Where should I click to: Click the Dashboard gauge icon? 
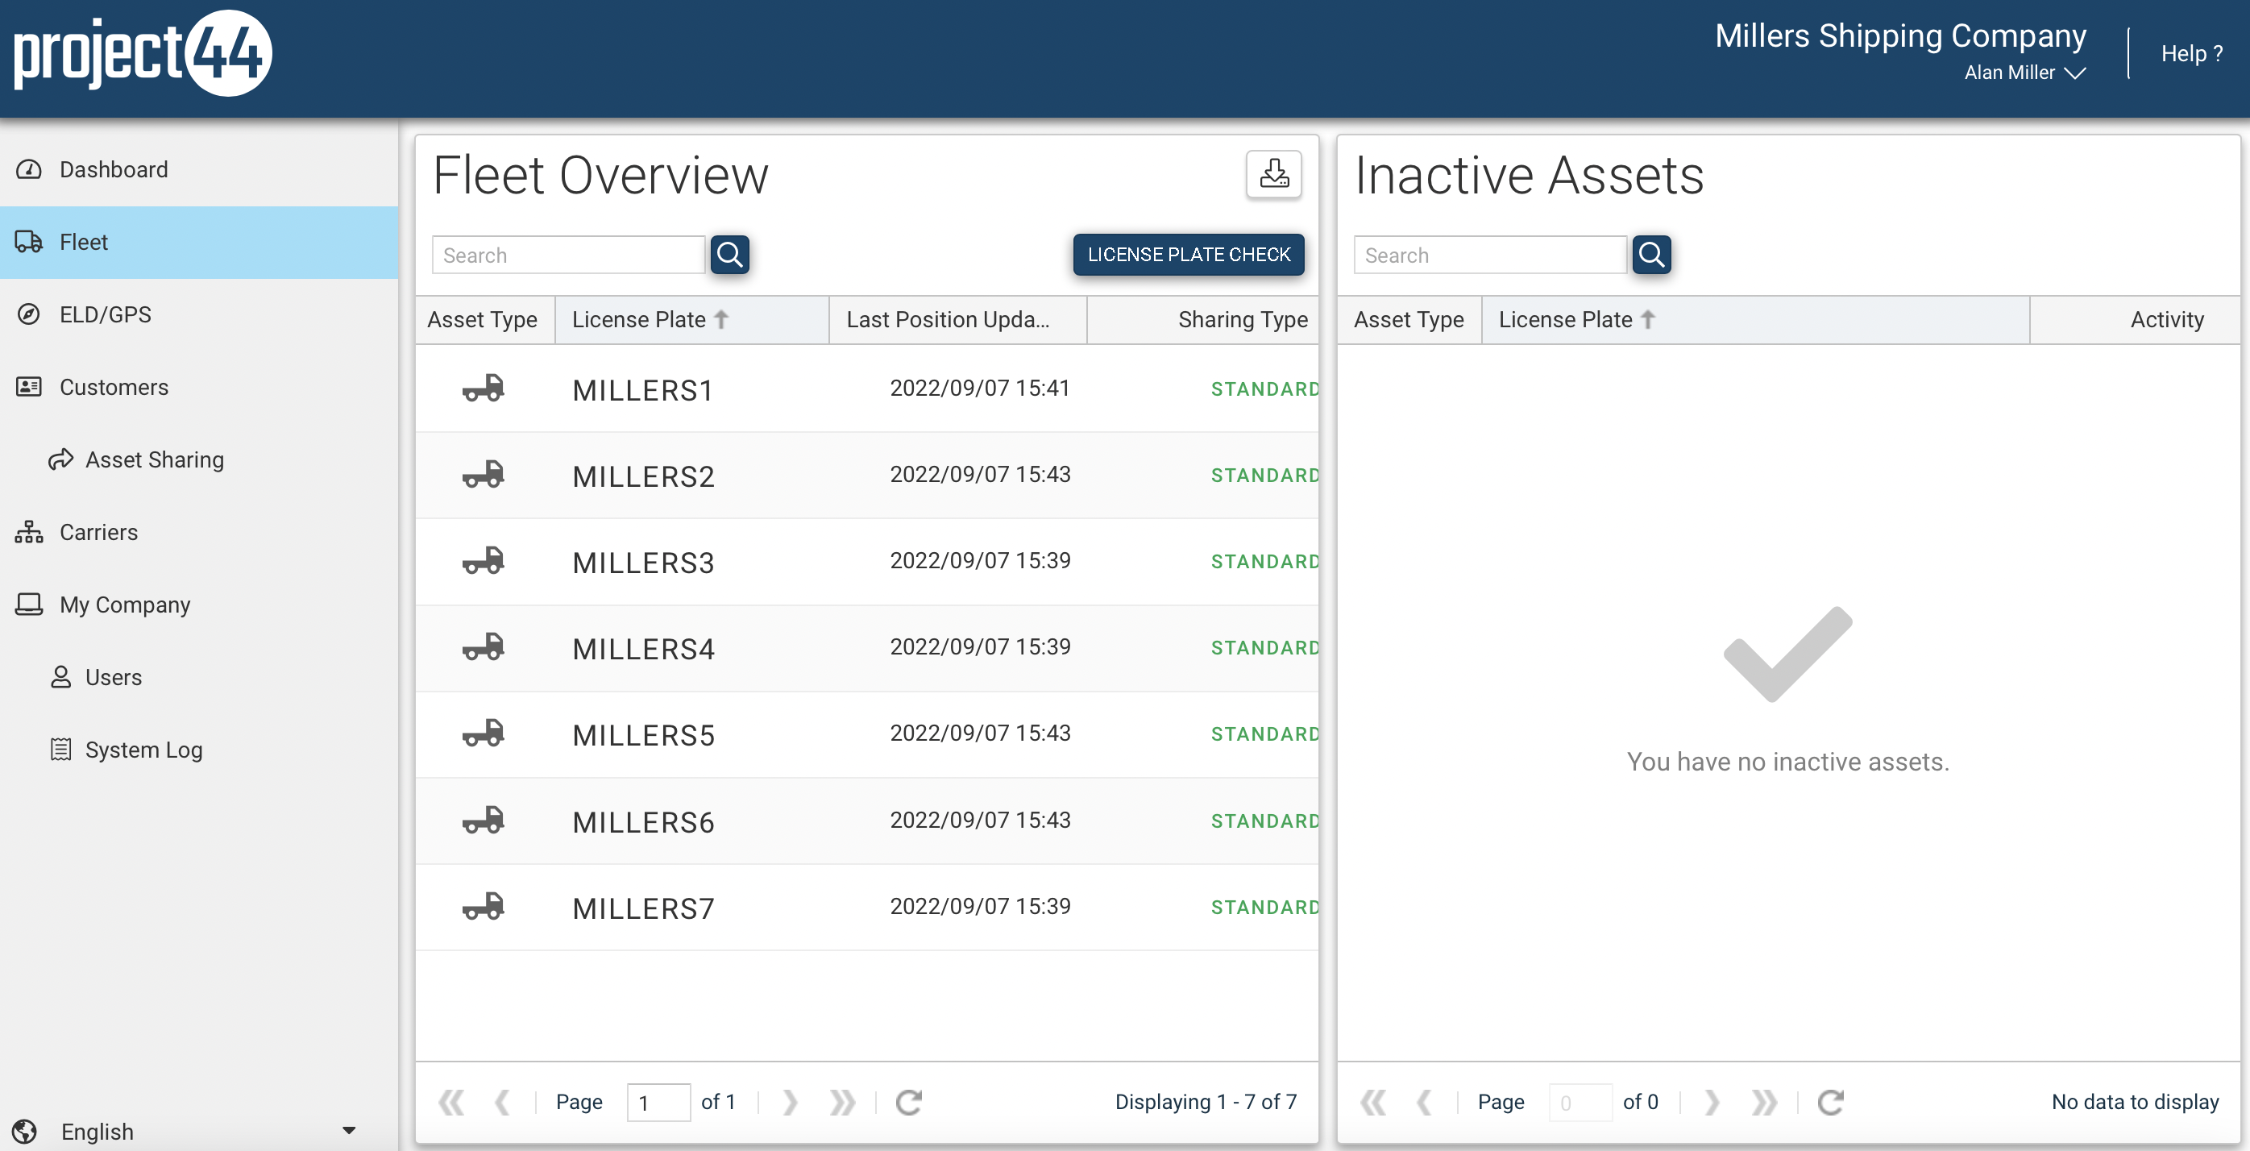coord(29,169)
